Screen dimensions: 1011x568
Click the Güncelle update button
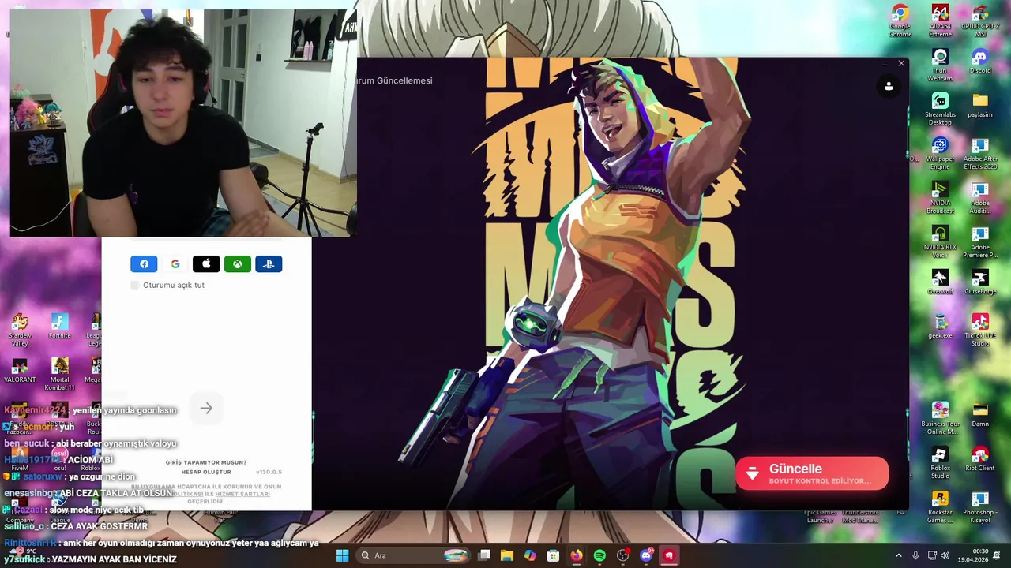point(812,473)
